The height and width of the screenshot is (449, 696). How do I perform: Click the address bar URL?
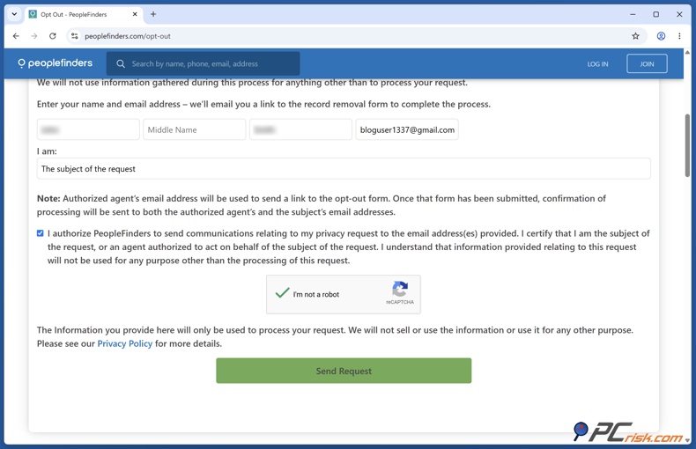(128, 36)
